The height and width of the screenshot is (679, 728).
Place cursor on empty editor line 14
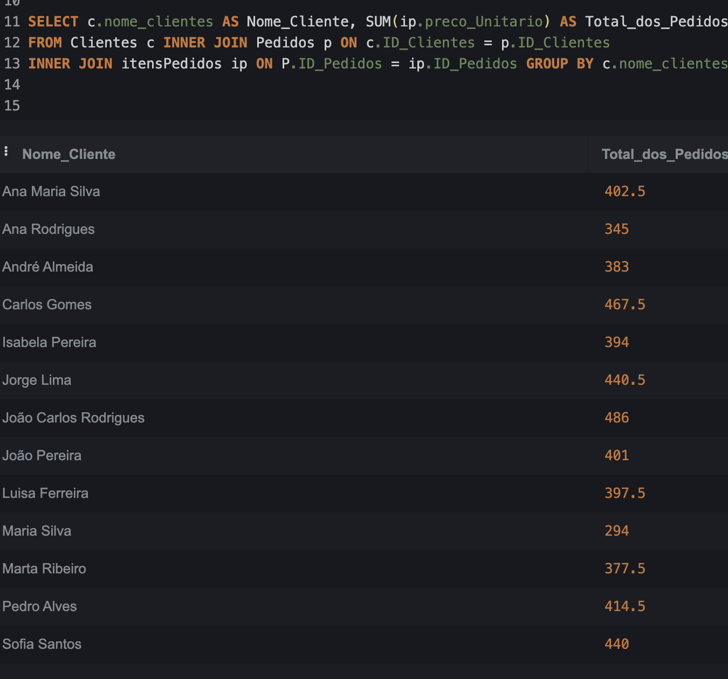(377, 85)
